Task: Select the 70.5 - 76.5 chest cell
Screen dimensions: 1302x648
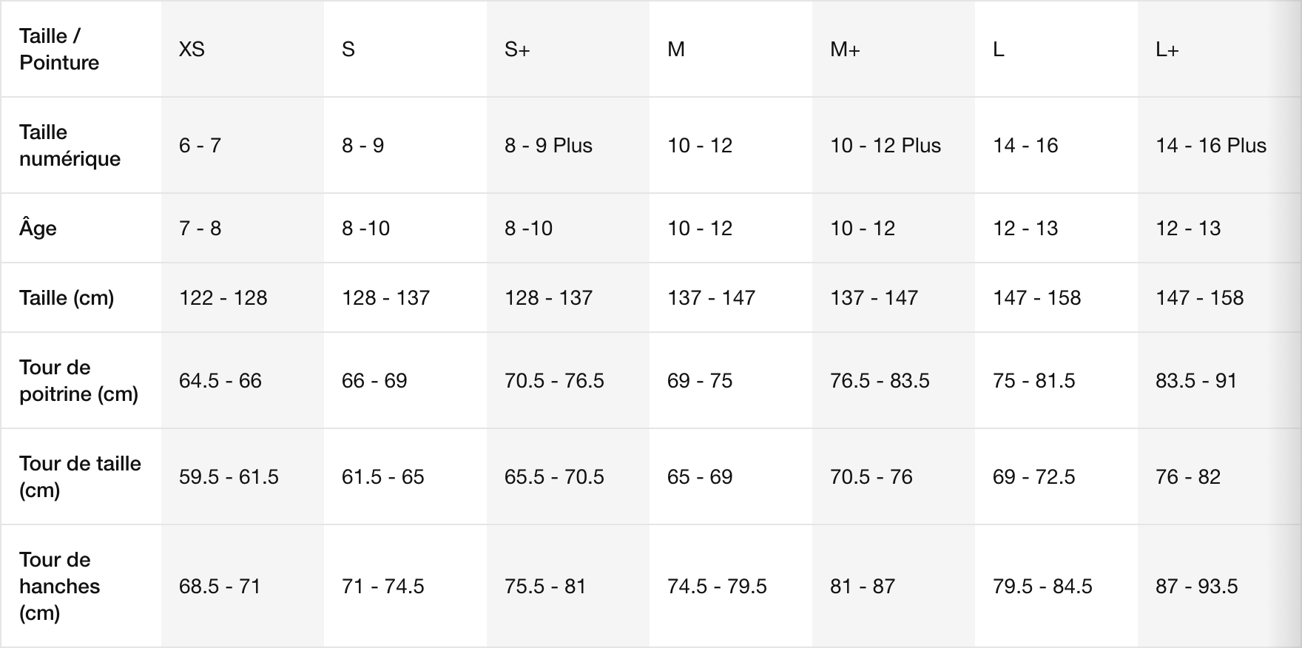Action: tap(554, 381)
